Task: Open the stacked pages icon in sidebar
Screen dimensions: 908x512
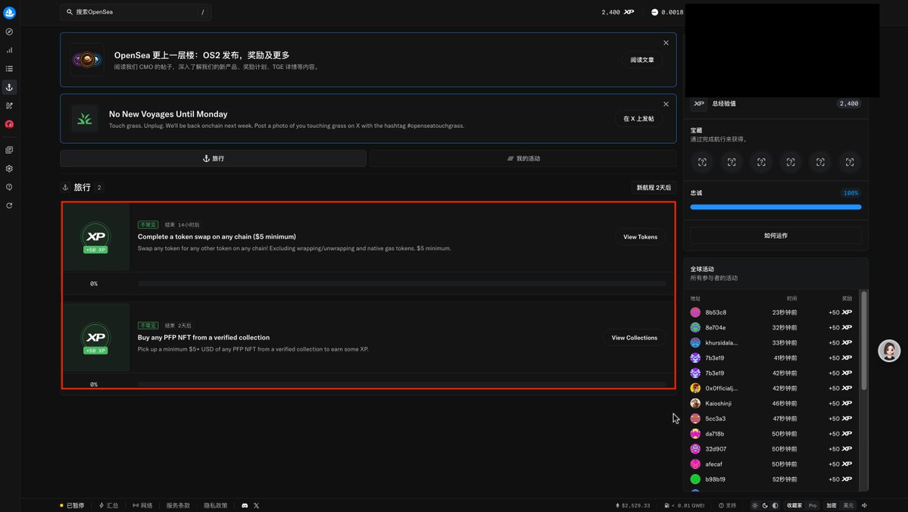Action: 9,150
